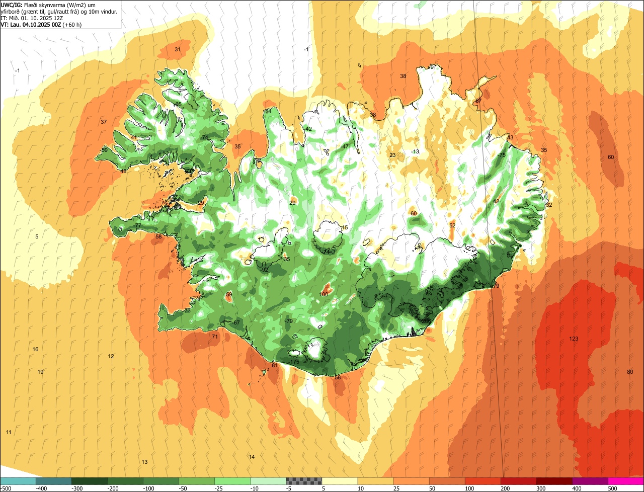Click the map value '48'
This screenshot has width=644, height=492.
pos(123,172)
